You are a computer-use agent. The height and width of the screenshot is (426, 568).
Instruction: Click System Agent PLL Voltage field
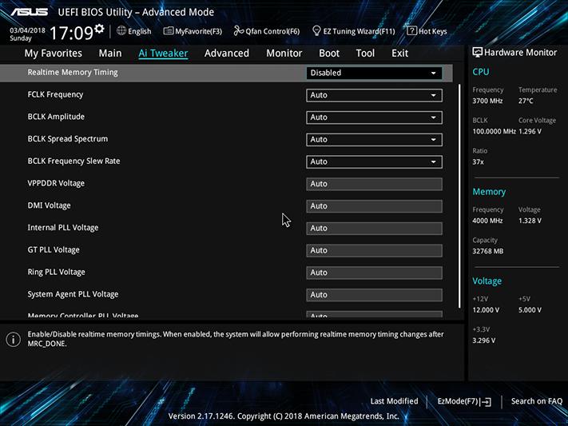[374, 295]
